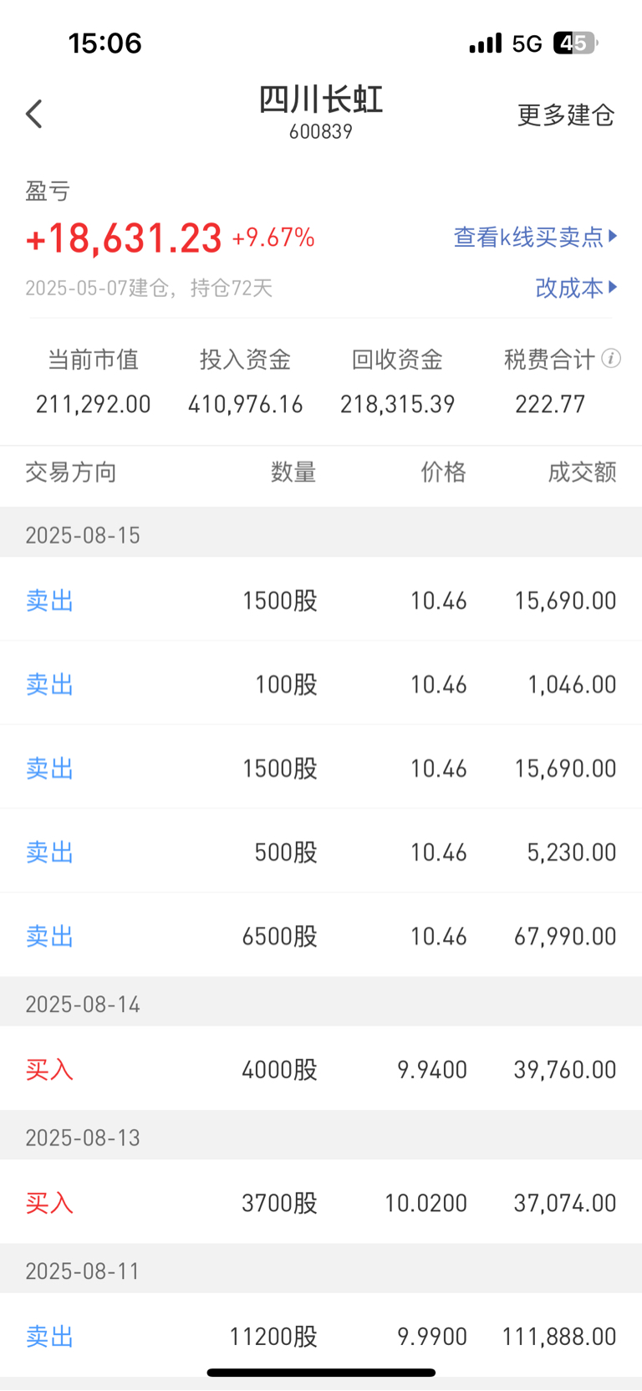
Task: Tap the 交易方向 column header
Action: (71, 473)
